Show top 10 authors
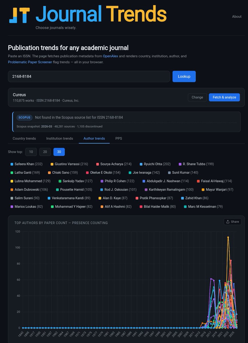This screenshot has width=248, height=343. (31, 152)
